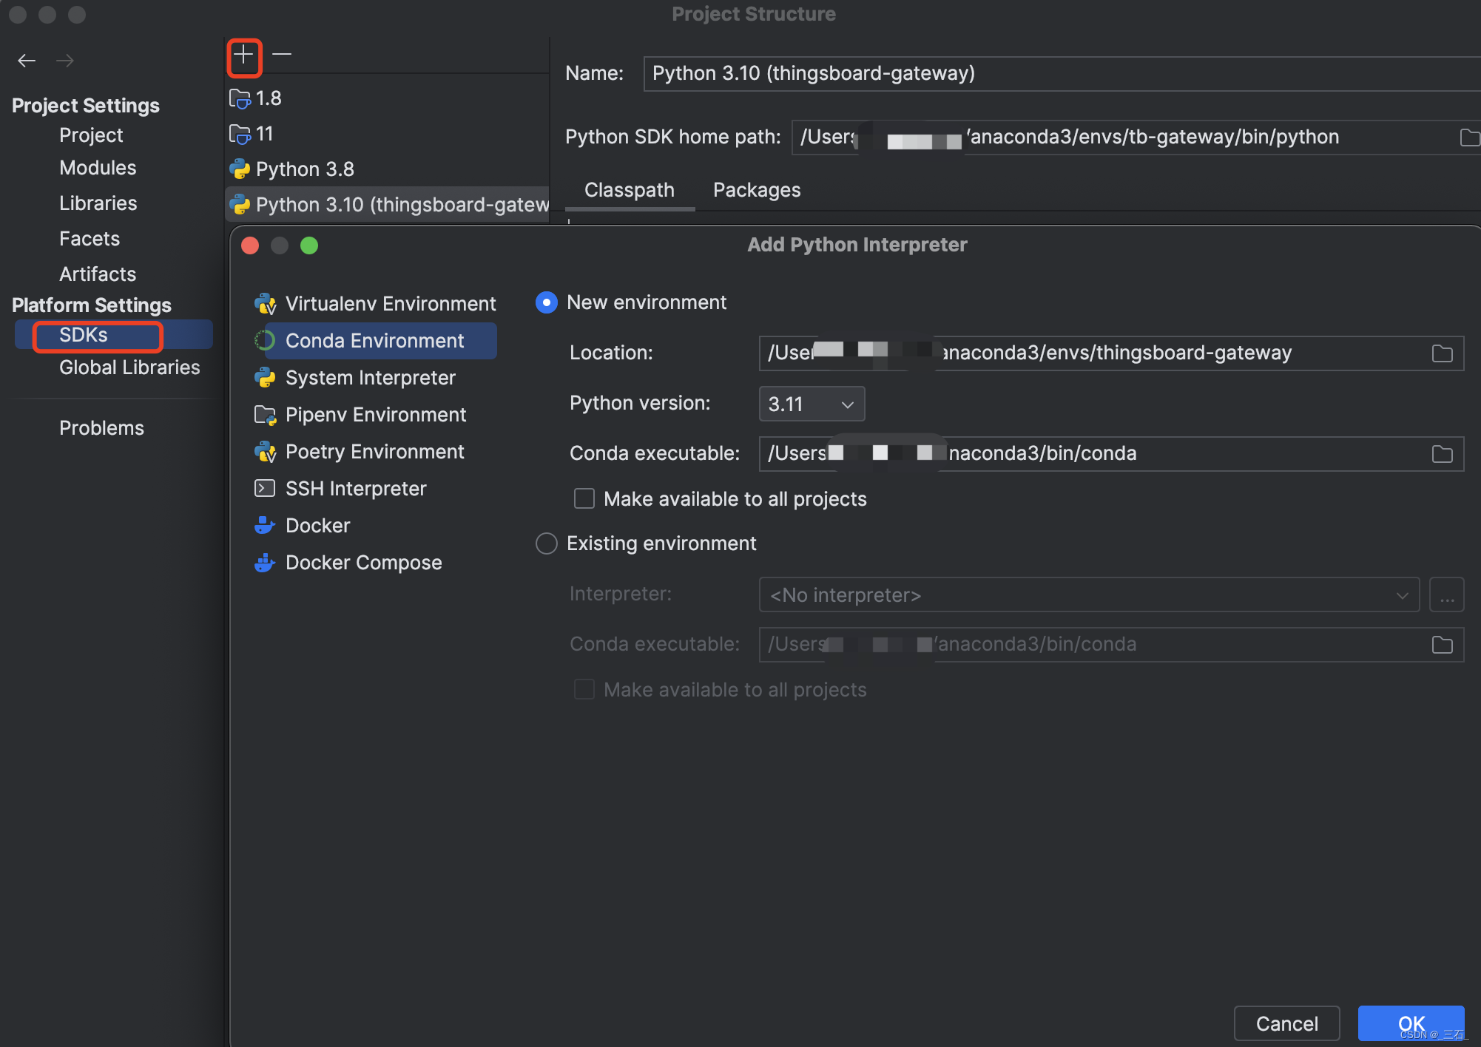
Task: Choose Docker interpreter option
Action: [302, 526]
